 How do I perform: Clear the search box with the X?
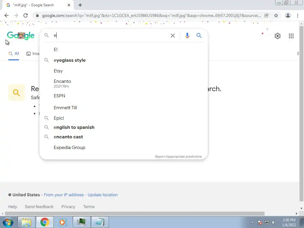[172, 36]
